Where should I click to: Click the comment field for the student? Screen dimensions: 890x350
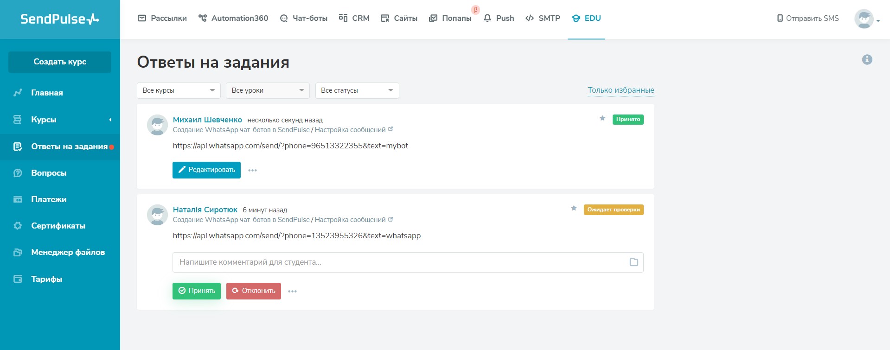[x=408, y=262]
